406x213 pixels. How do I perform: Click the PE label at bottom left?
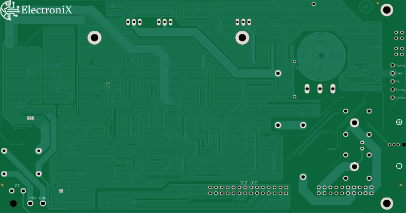[17, 186]
